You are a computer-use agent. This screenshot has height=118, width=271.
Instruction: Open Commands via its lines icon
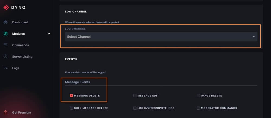(x=5, y=45)
